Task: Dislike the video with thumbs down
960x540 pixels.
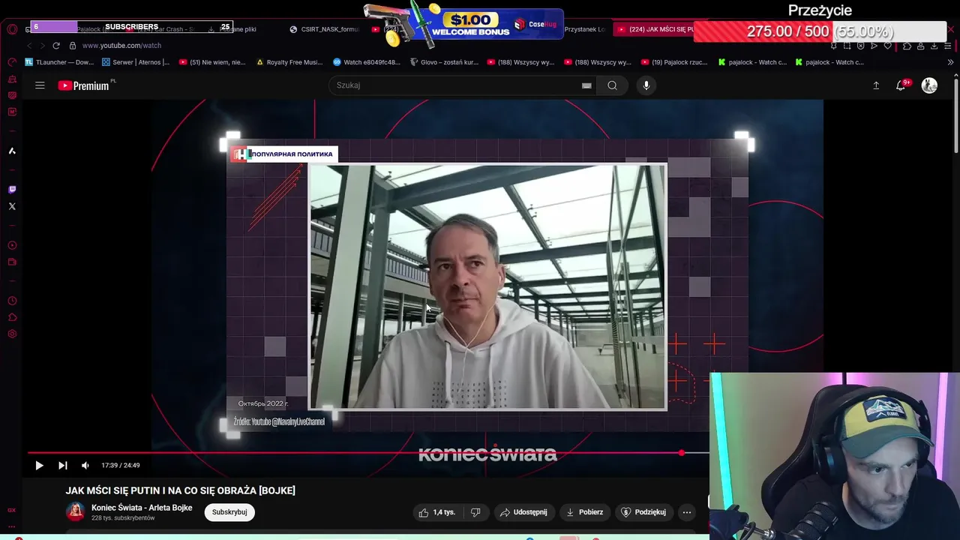Action: pyautogui.click(x=475, y=512)
